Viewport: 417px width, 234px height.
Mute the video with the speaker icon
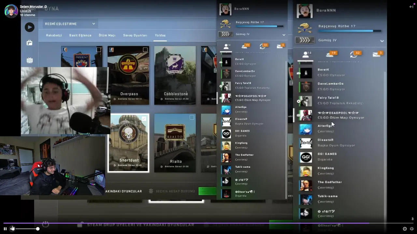tap(12, 229)
